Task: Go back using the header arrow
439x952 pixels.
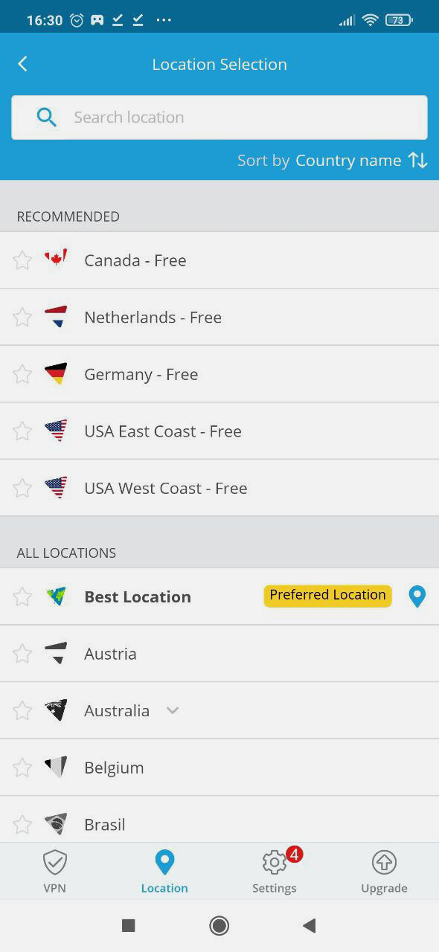Action: [x=22, y=64]
